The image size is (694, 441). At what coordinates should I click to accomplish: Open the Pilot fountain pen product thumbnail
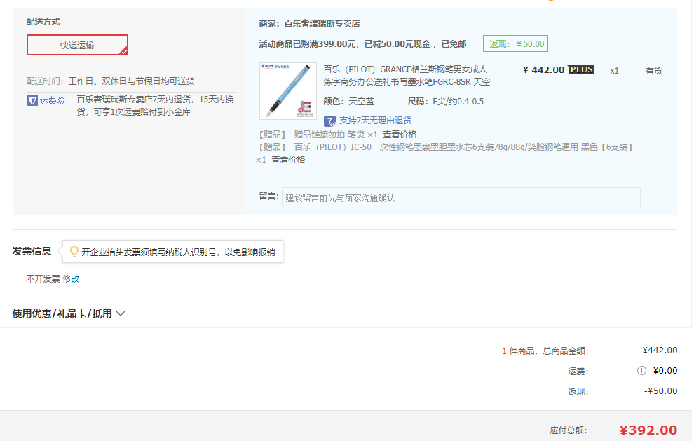click(x=288, y=90)
